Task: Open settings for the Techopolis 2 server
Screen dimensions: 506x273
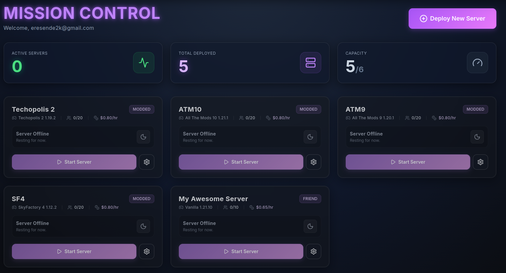Action: (147, 162)
